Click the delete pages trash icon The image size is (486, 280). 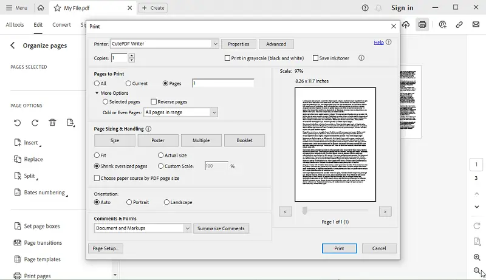(x=52, y=123)
